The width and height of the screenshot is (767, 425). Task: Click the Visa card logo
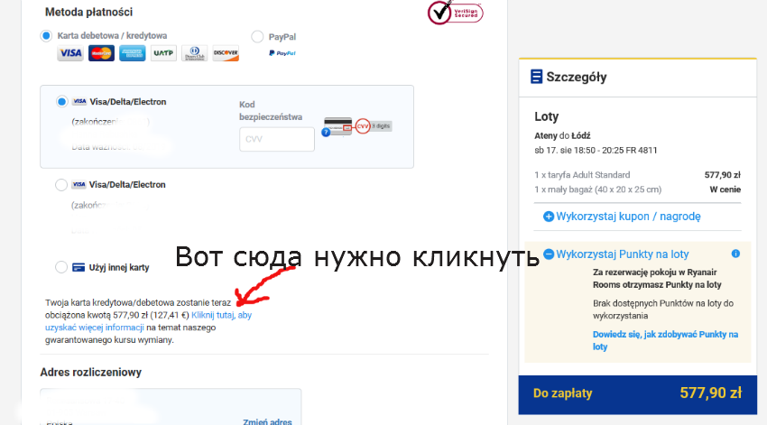click(x=70, y=53)
